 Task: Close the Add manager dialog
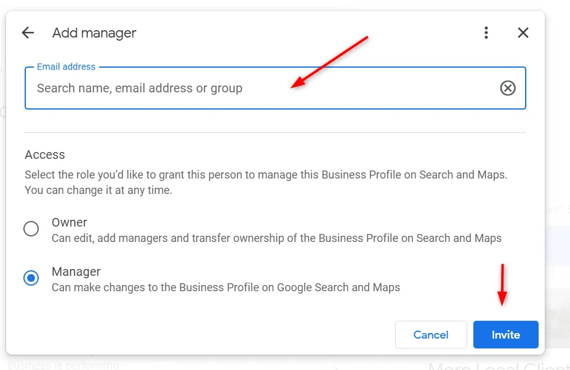(x=523, y=33)
